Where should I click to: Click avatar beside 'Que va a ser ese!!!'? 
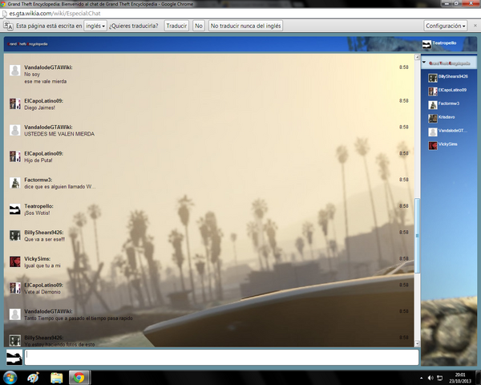[x=15, y=236]
